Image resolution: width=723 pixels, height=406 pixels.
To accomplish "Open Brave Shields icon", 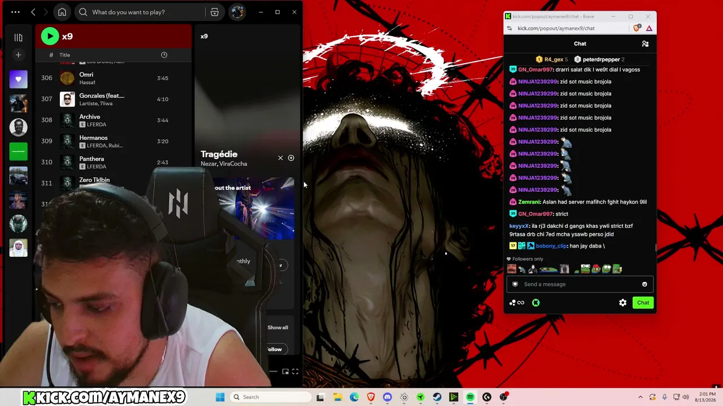I will [637, 28].
